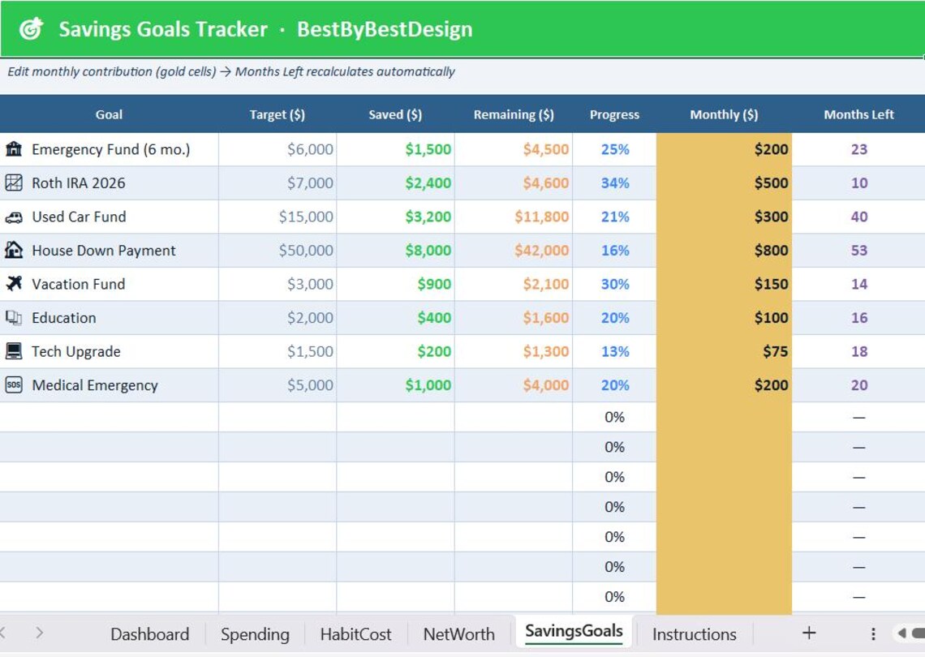Select the $900 saved cell
Image resolution: width=925 pixels, height=657 pixels.
pyautogui.click(x=395, y=284)
